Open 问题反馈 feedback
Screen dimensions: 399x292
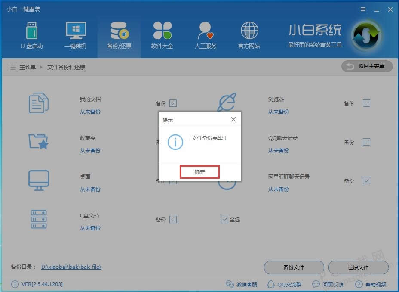[328, 284]
